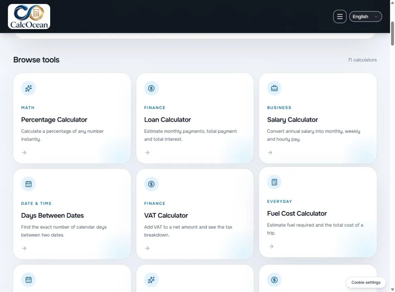Click the EVERYDAY category label
395x292 pixels.
[280, 201]
